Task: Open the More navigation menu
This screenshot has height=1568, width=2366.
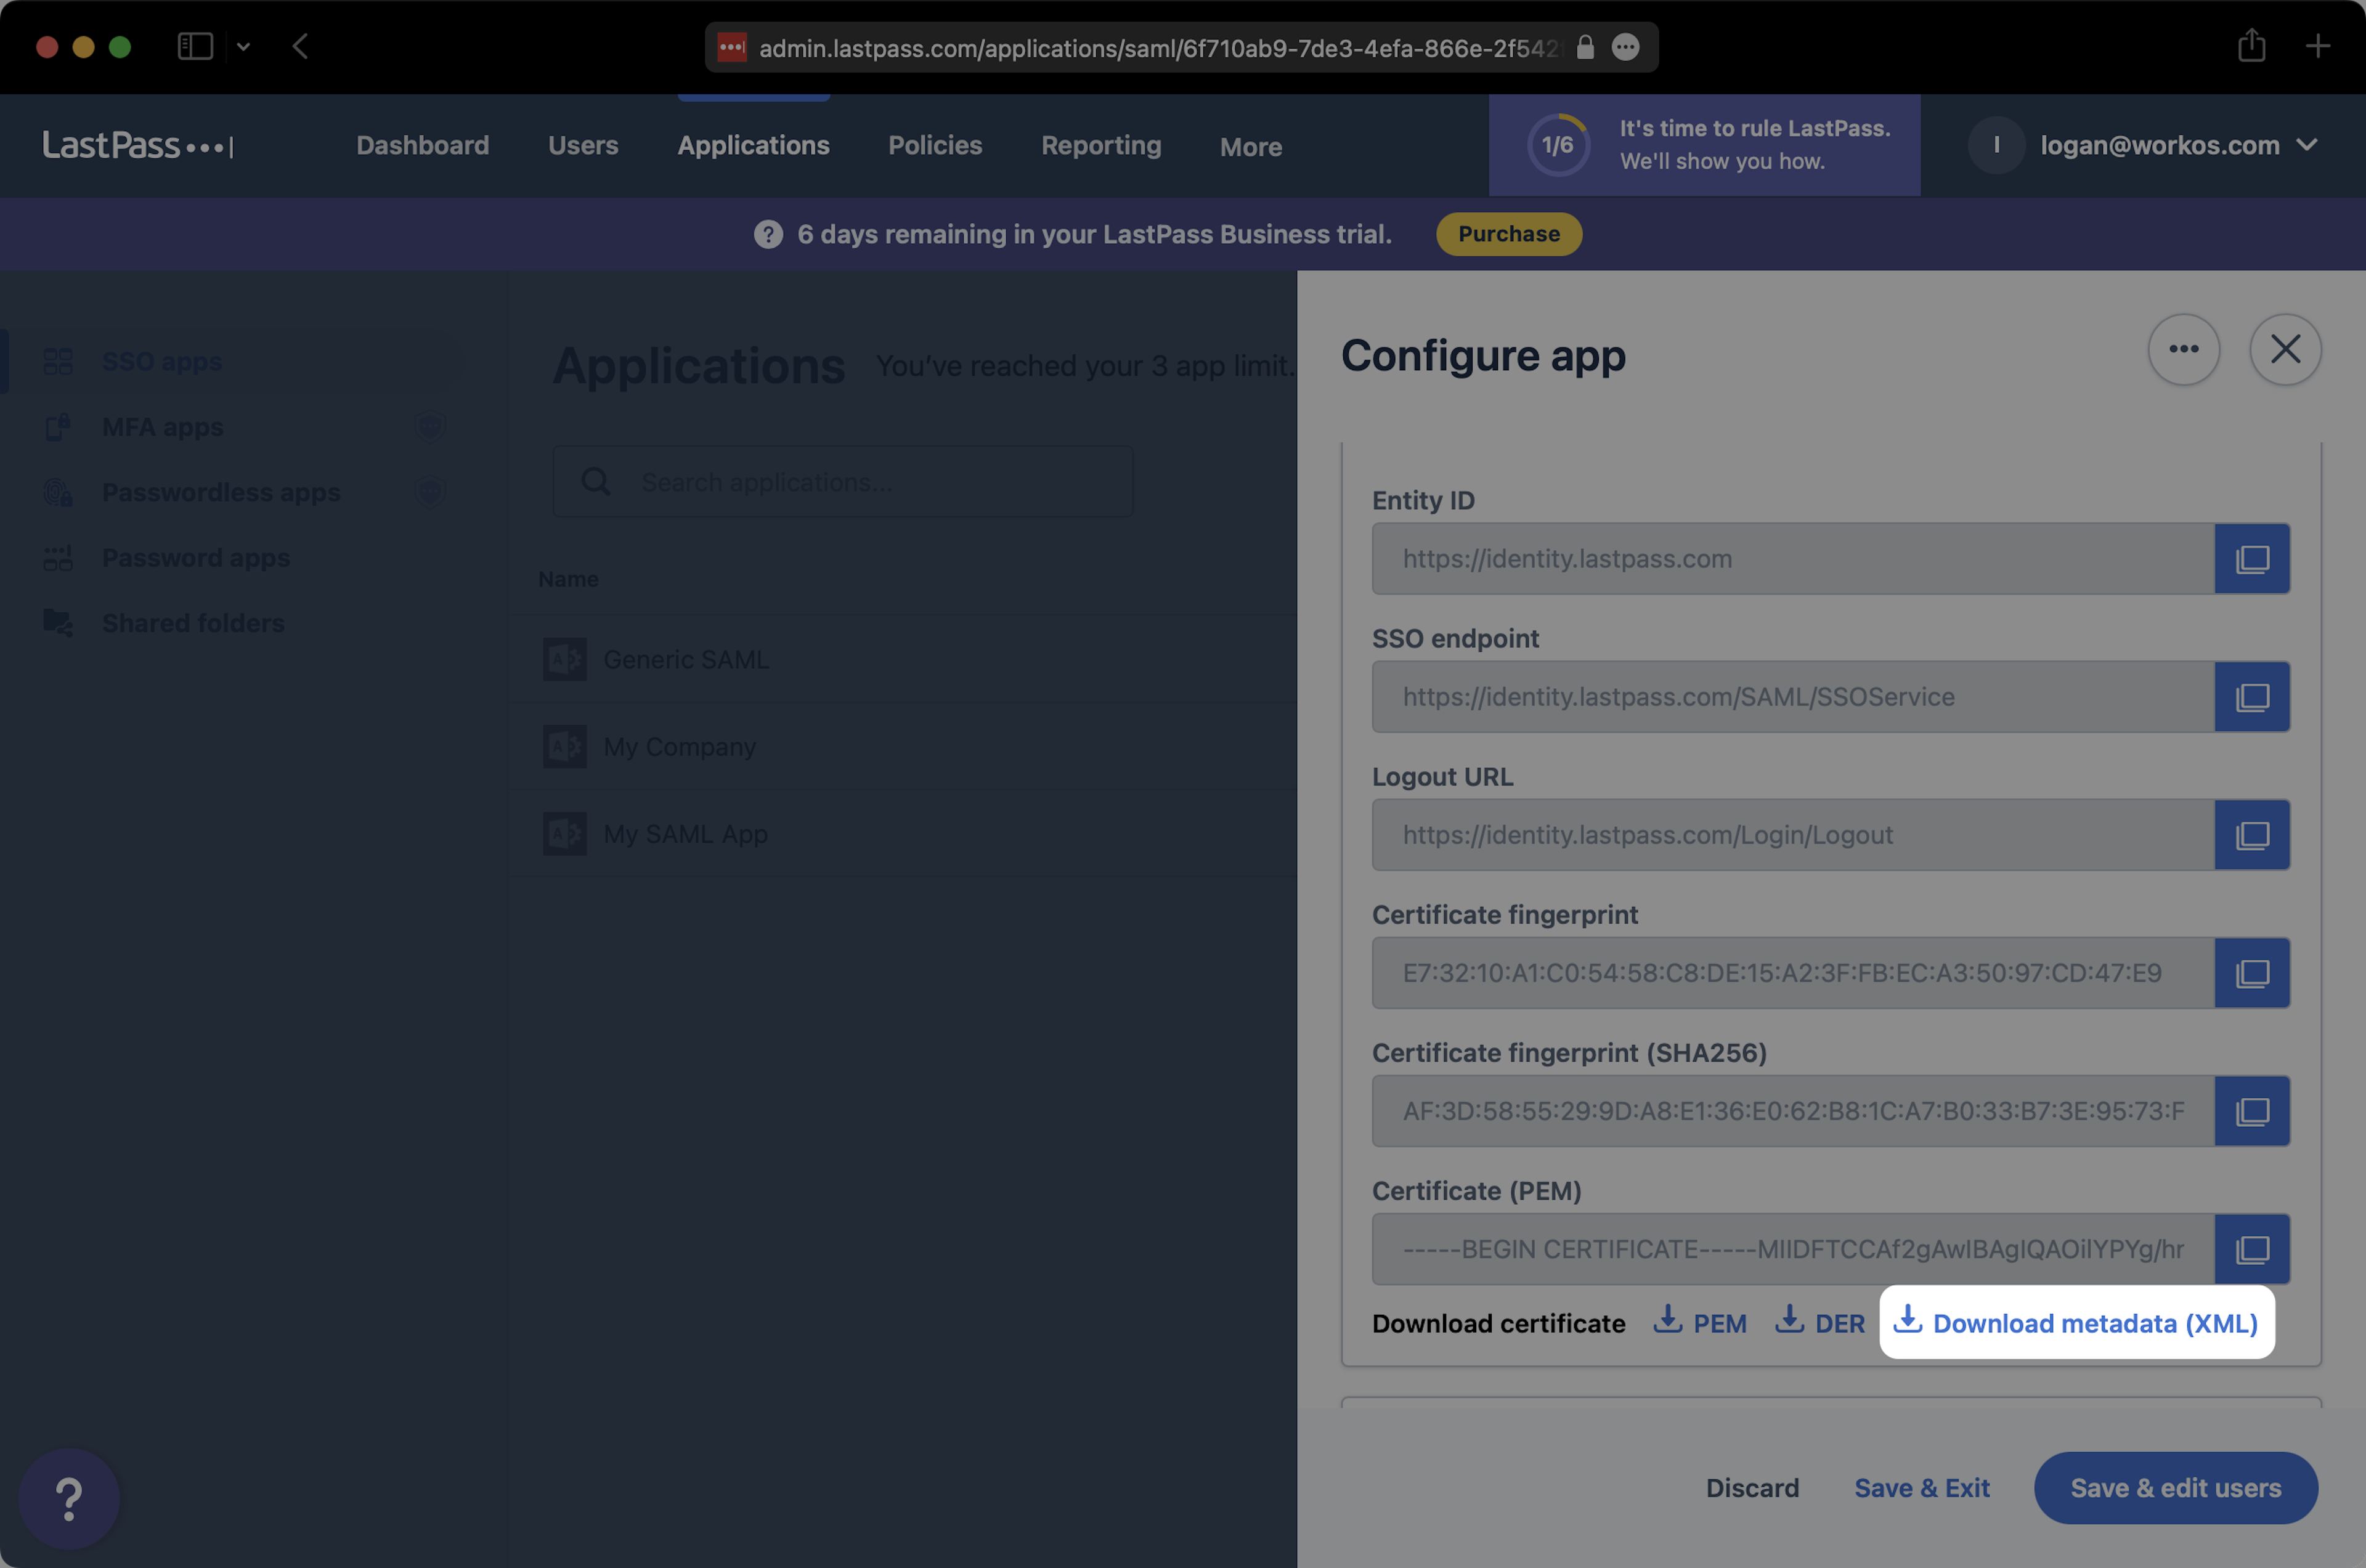Action: click(1250, 147)
